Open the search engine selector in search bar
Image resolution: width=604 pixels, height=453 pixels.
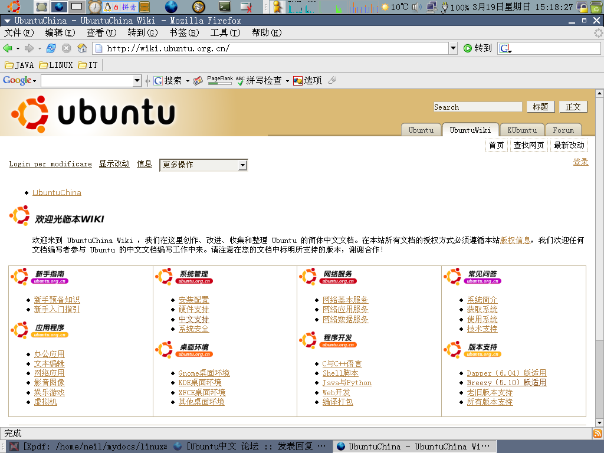pos(505,48)
